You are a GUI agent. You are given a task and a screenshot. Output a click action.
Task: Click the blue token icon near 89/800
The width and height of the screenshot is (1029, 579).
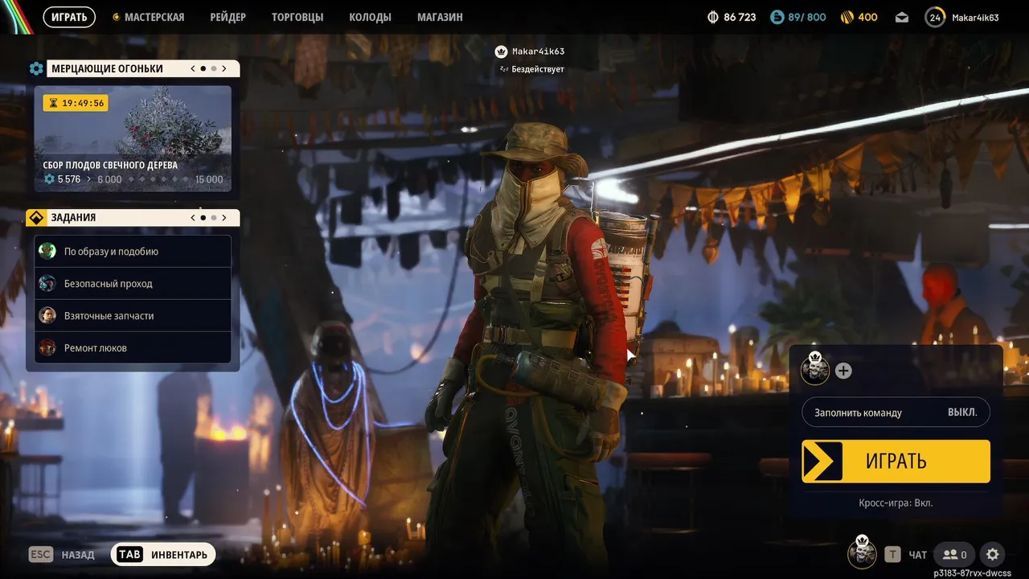point(777,17)
